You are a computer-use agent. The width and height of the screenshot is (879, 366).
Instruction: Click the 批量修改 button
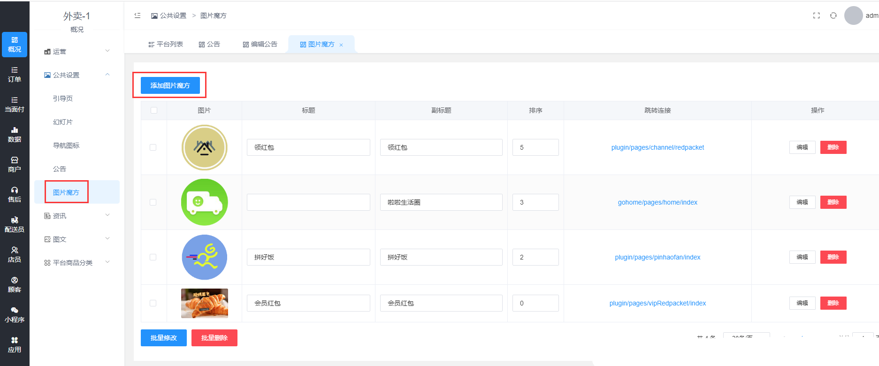164,338
